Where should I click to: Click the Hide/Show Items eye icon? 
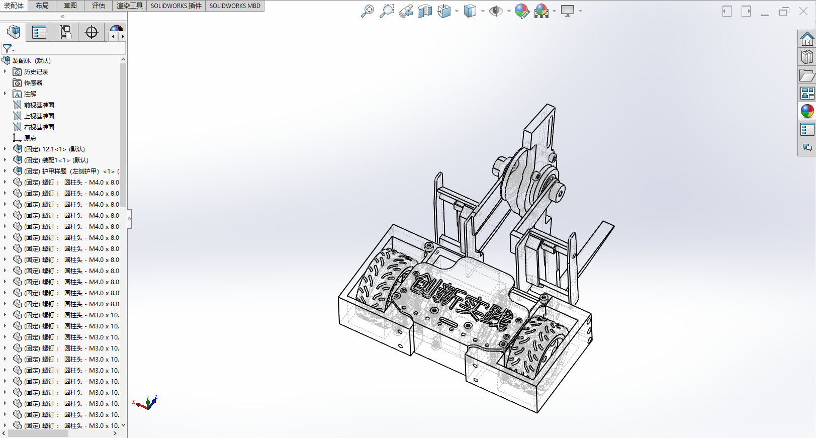pyautogui.click(x=496, y=11)
